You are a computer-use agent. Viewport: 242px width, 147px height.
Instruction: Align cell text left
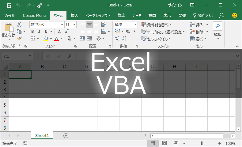[x=83, y=32]
